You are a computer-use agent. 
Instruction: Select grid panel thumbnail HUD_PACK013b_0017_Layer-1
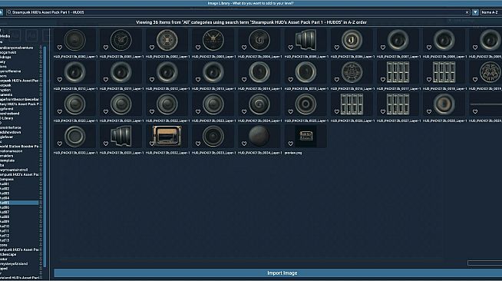tap(398, 72)
